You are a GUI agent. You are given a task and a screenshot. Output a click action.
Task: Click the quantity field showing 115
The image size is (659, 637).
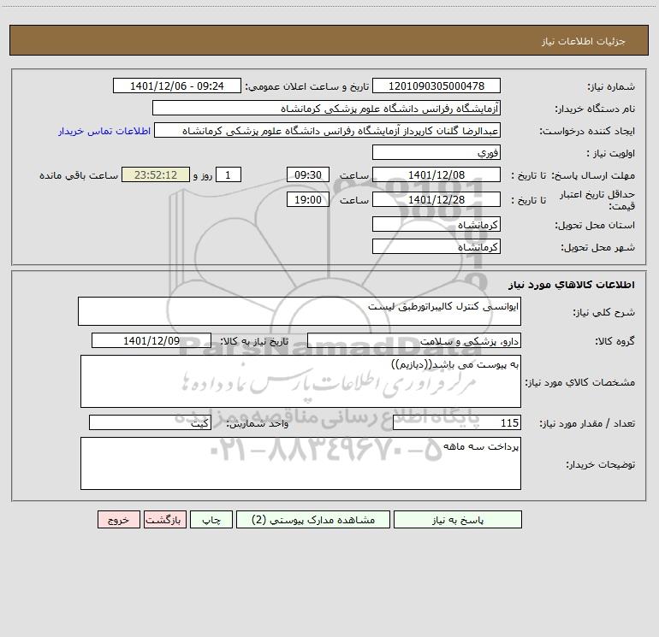click(457, 423)
